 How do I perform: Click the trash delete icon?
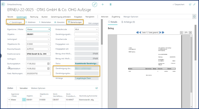point(111,5)
